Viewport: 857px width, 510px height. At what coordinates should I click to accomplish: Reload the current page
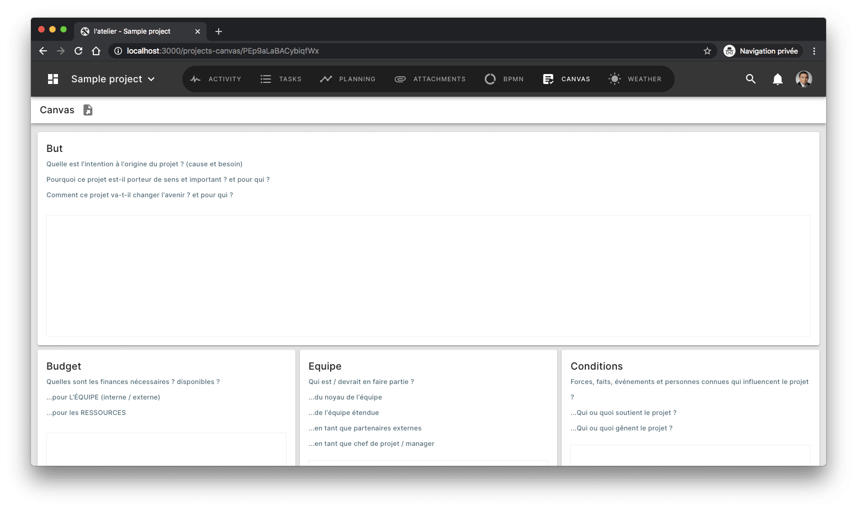click(x=78, y=51)
